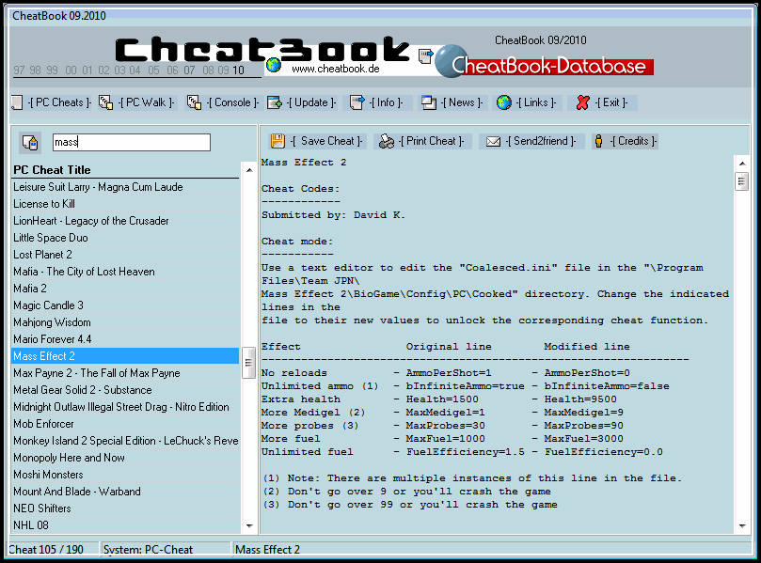
Task: Click the PC Cheats page icon
Action: (x=17, y=102)
